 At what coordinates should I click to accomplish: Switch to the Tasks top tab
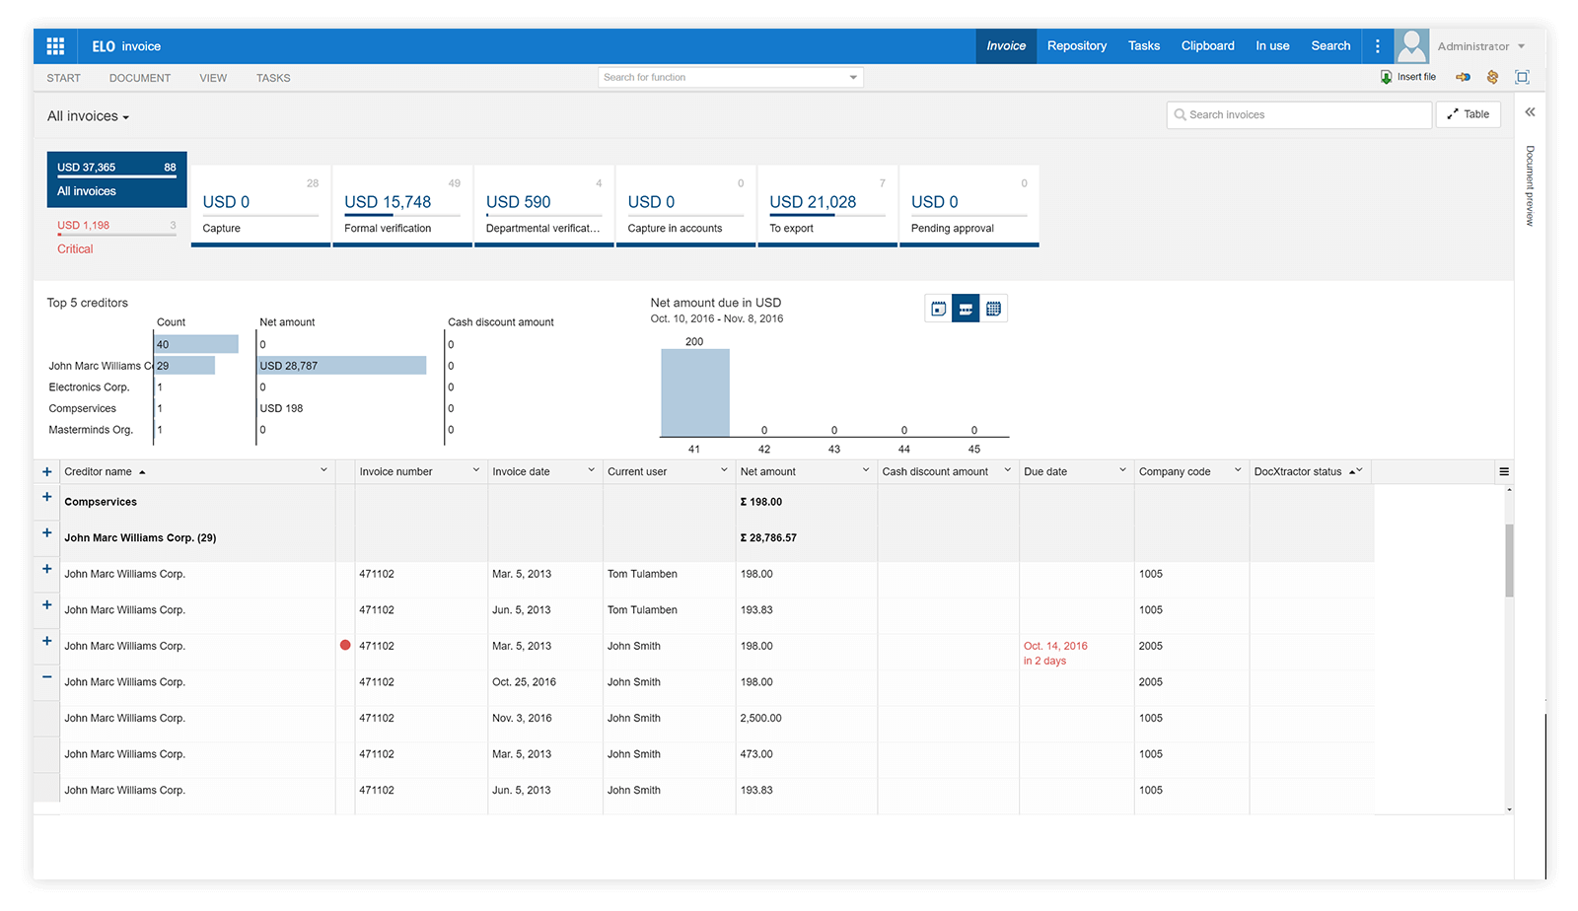tap(1144, 46)
